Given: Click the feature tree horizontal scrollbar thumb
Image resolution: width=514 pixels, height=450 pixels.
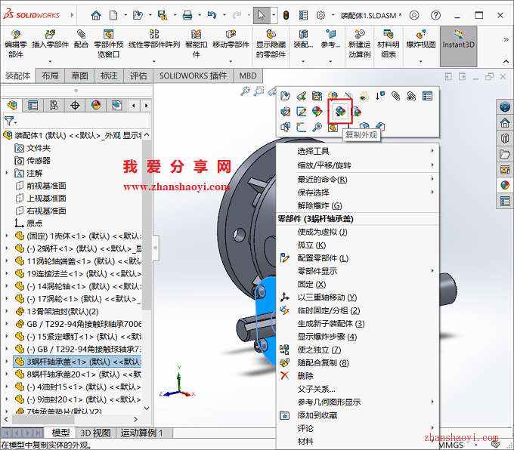Looking at the screenshot, I should tap(43, 419).
